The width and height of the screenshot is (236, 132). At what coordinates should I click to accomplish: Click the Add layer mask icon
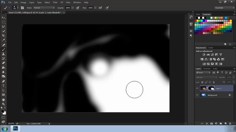tap(212, 124)
